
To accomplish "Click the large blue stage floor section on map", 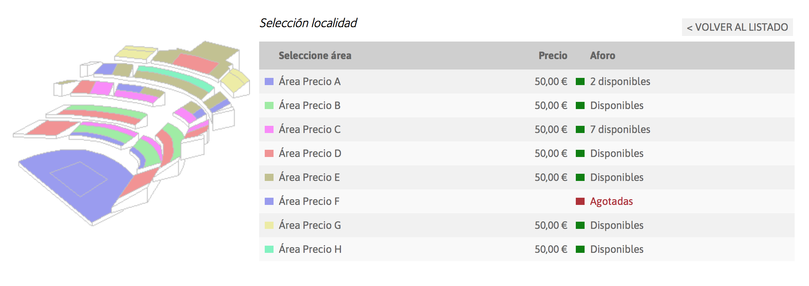I will click(x=76, y=180).
